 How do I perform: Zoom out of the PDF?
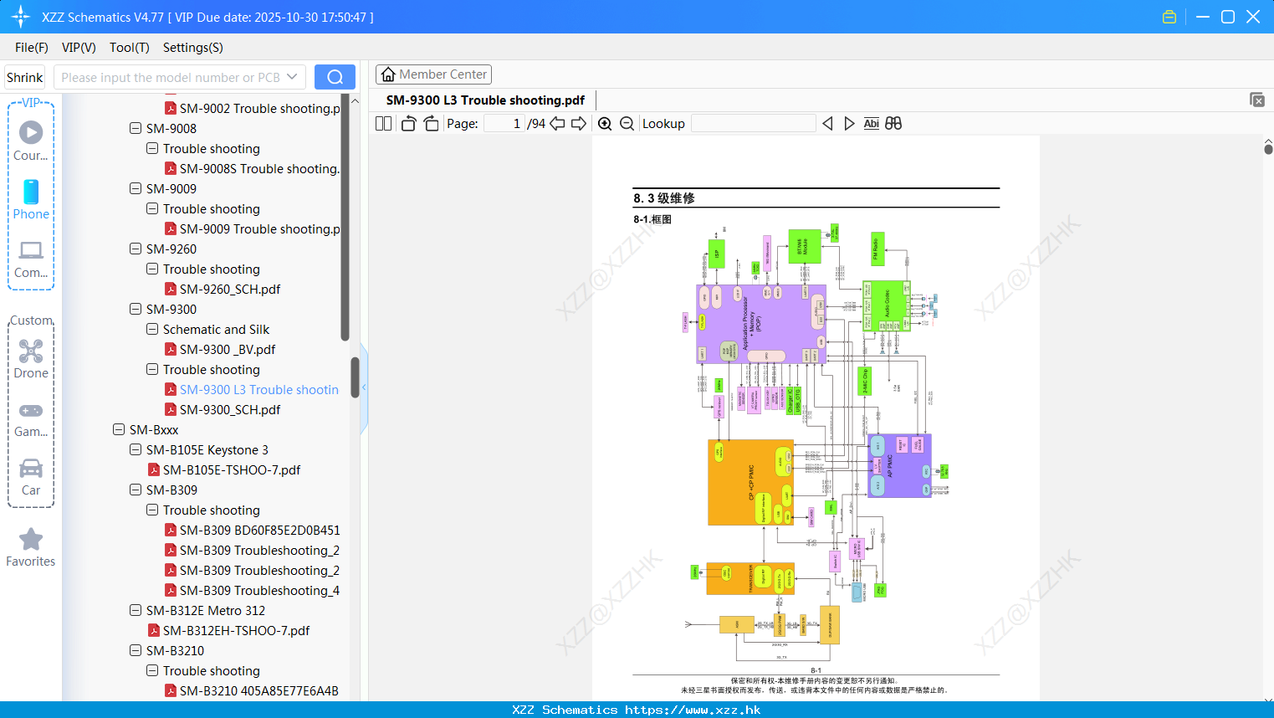coord(627,123)
